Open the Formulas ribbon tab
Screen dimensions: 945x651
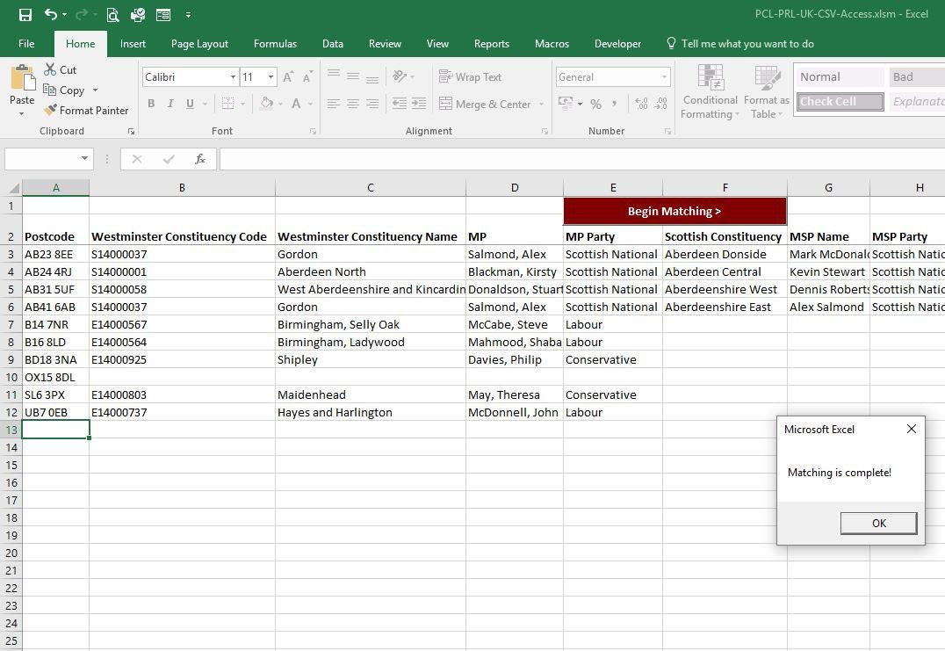pyautogui.click(x=275, y=43)
